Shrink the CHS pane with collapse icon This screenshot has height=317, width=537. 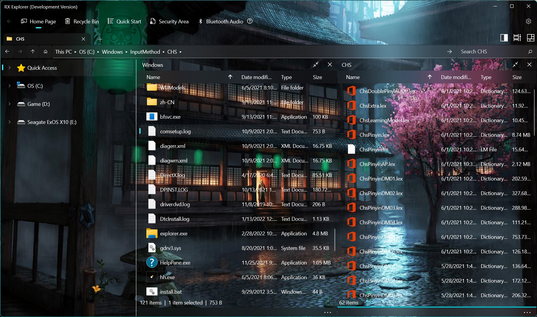click(515, 65)
